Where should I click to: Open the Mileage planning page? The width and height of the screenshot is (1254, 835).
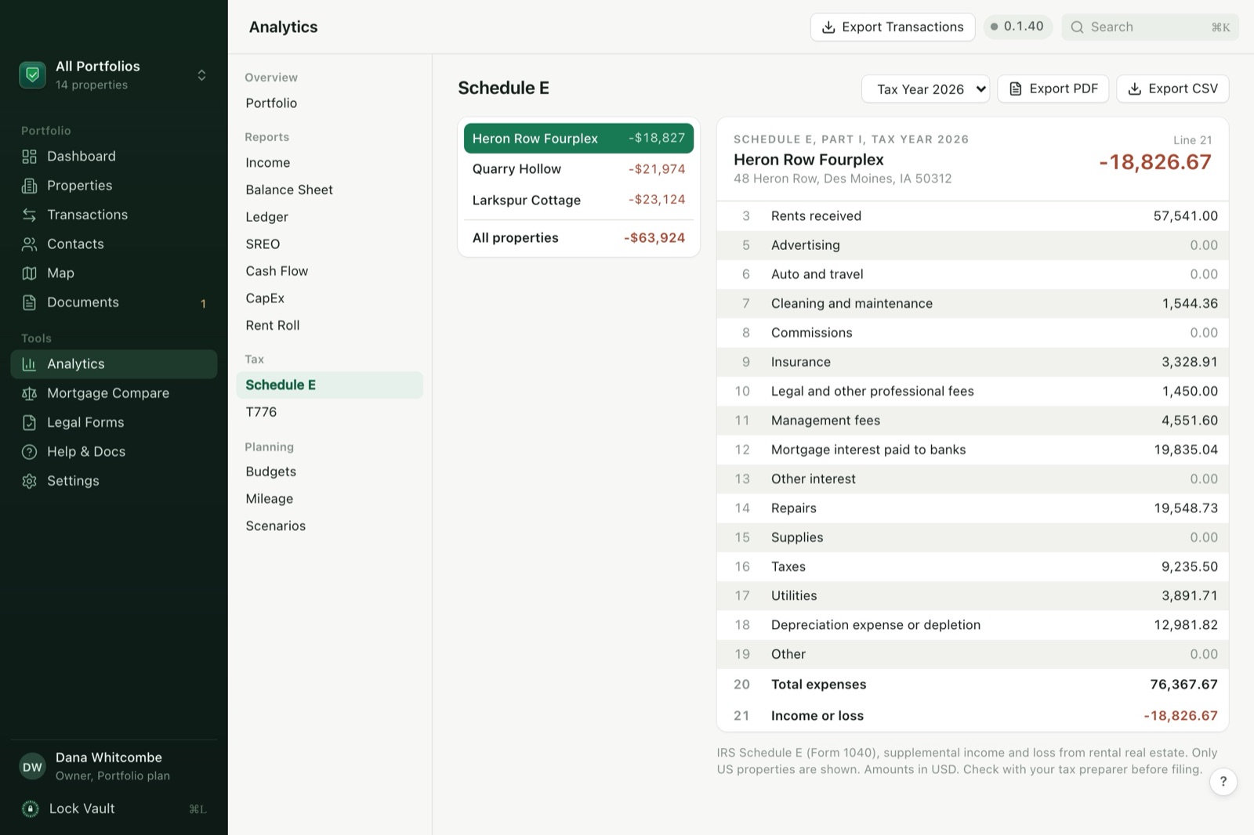tap(329, 499)
